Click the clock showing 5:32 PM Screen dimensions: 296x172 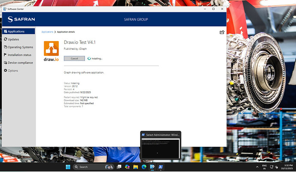[x=287, y=167]
